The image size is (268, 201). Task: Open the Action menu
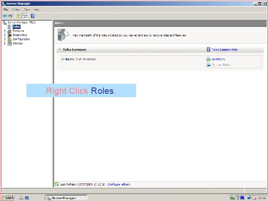[x=15, y=10]
